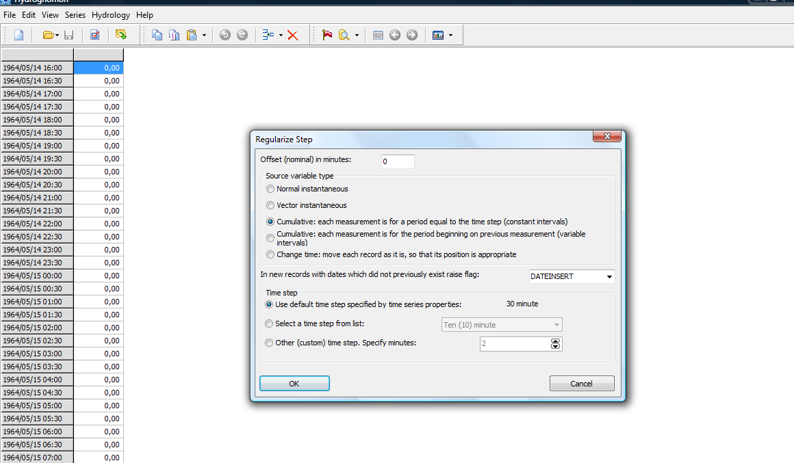Confirm Regularize Step with OK
The width and height of the screenshot is (794, 463).
294,384
